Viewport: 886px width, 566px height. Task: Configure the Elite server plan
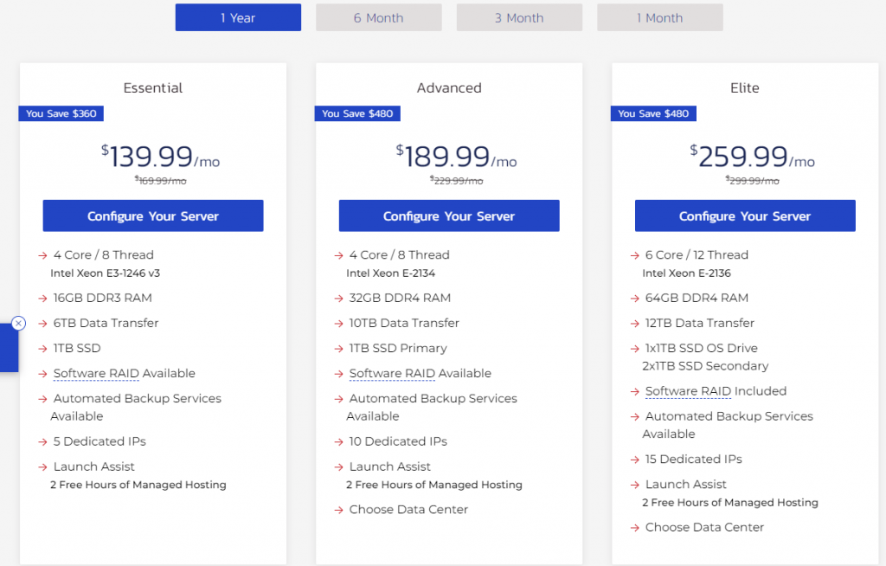tap(745, 216)
